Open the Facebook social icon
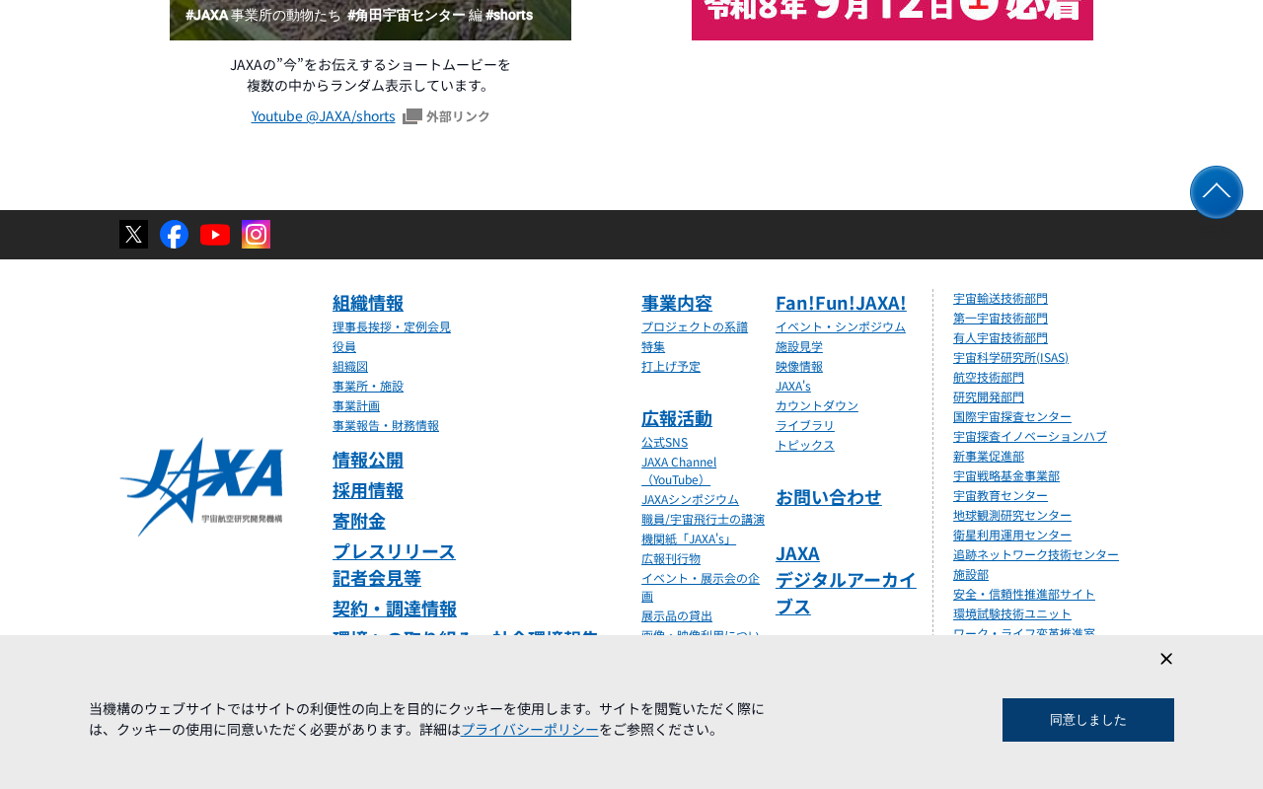Screen dimensions: 1263x789 175,235
